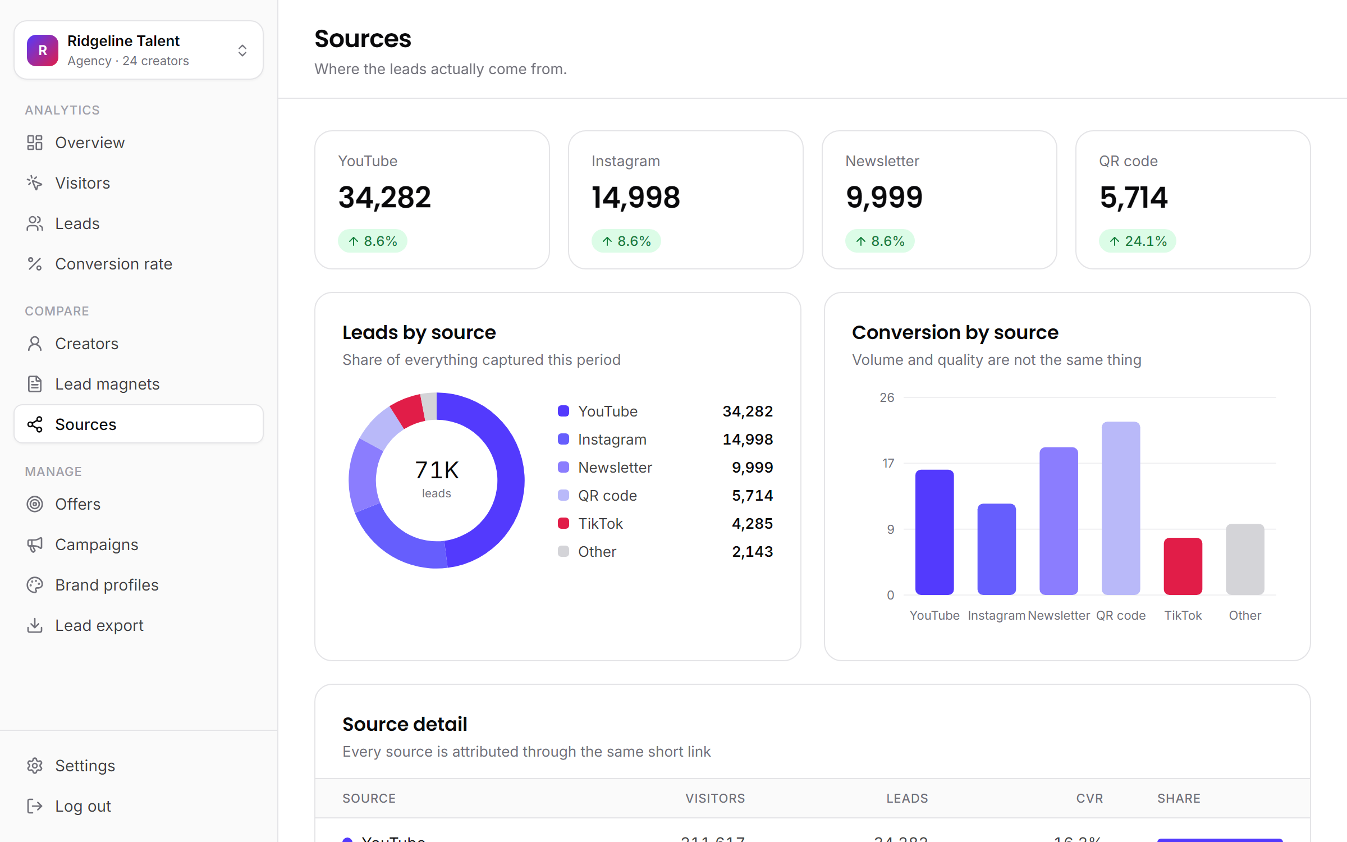The height and width of the screenshot is (842, 1347).
Task: Open Lead magnets
Action: [139, 384]
